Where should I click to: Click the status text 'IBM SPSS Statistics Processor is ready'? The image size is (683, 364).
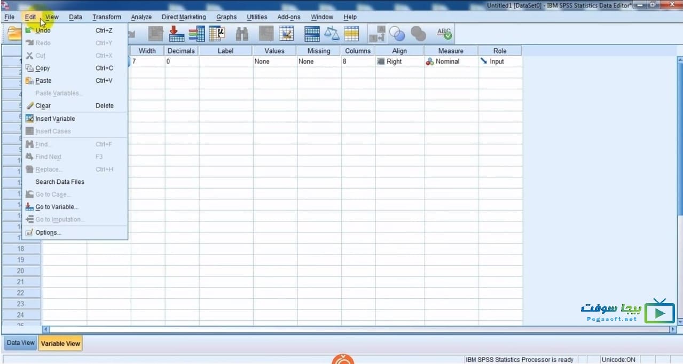pos(520,360)
